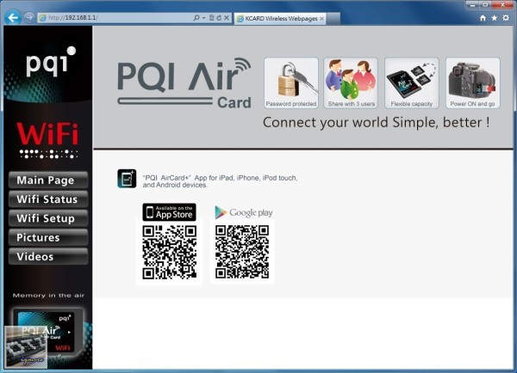Image resolution: width=517 pixels, height=373 pixels.
Task: Click "Connect your world Simple, better !" slogan
Action: (x=377, y=123)
